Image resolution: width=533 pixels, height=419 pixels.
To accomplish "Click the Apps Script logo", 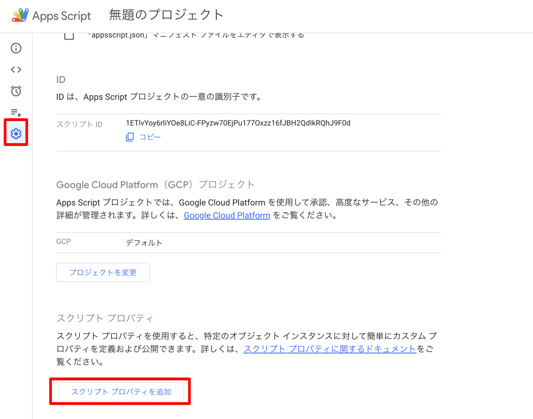I will 20,16.
